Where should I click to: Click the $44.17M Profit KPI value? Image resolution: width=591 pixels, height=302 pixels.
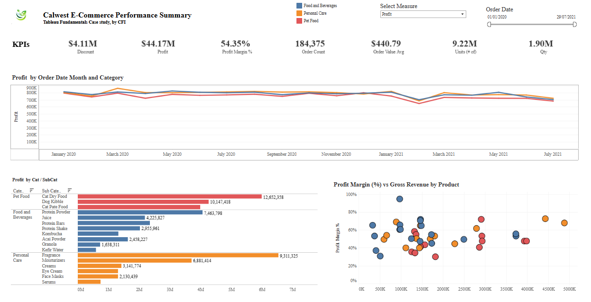tap(158, 44)
